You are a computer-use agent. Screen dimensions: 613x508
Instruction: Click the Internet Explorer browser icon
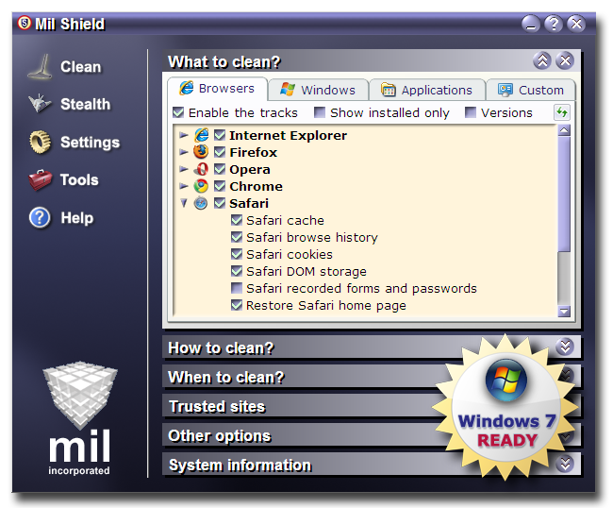201,135
